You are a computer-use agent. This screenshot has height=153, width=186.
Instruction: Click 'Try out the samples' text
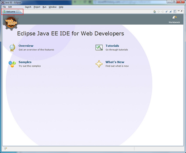click(x=30, y=66)
